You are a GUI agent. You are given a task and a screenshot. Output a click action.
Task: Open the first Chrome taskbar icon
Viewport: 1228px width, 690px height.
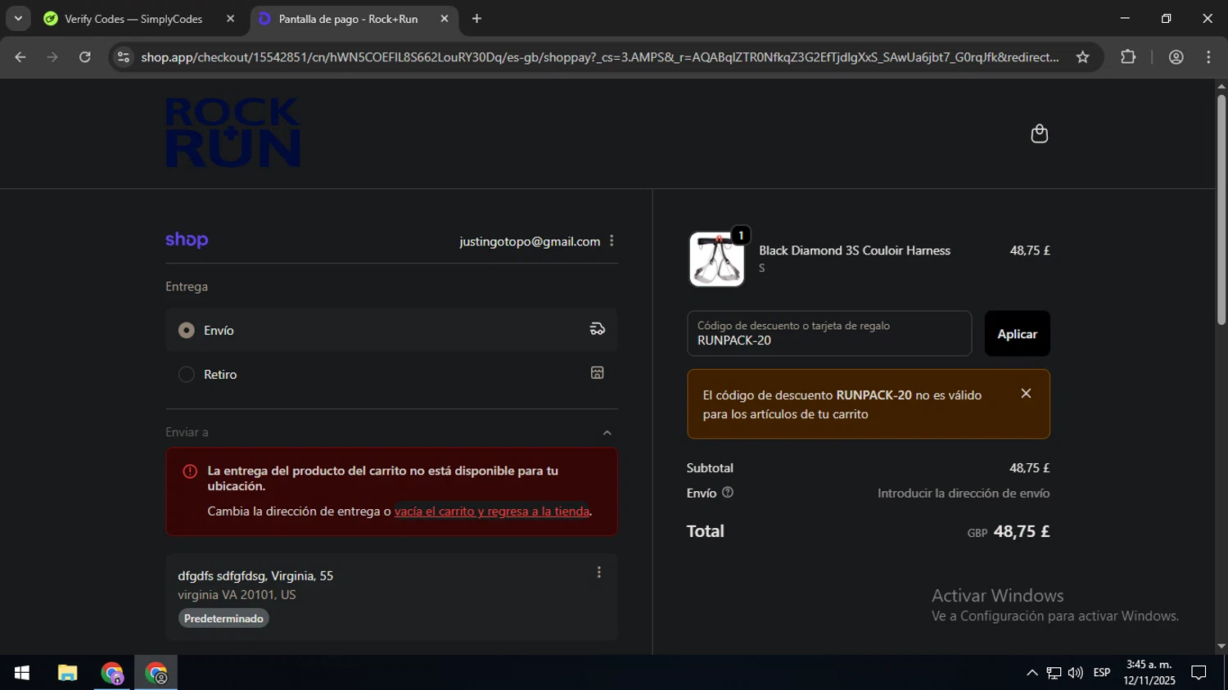pos(112,673)
